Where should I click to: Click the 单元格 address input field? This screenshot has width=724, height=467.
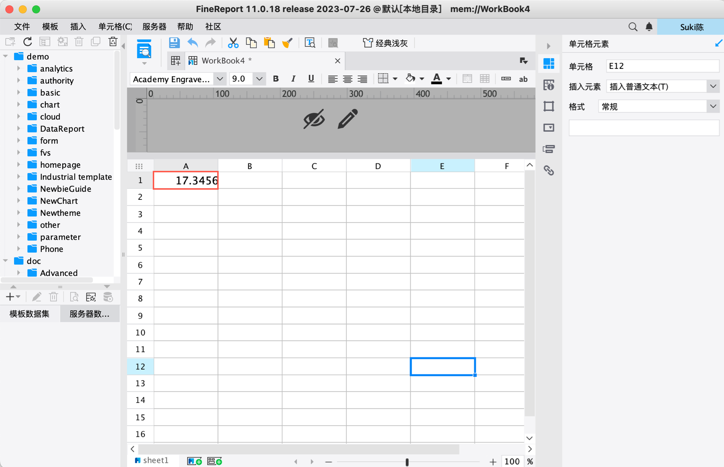click(x=662, y=66)
